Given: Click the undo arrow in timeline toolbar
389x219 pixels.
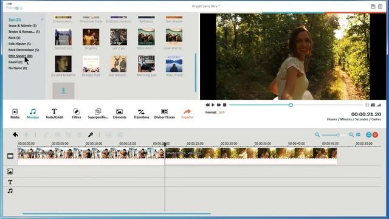Looking at the screenshot, I should coord(15,134).
